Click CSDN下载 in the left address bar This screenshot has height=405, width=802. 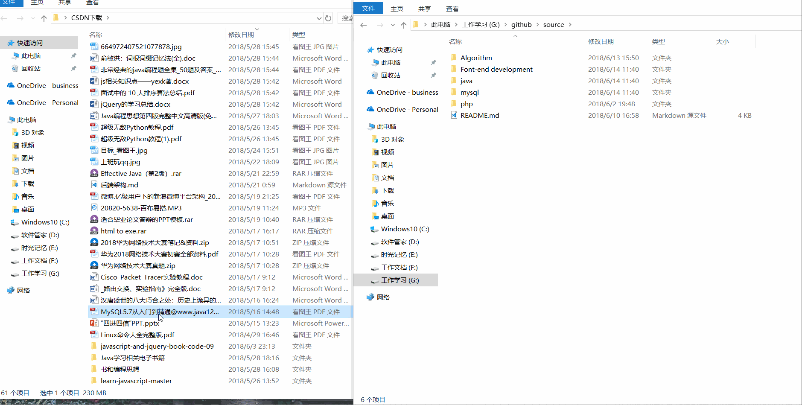[87, 18]
